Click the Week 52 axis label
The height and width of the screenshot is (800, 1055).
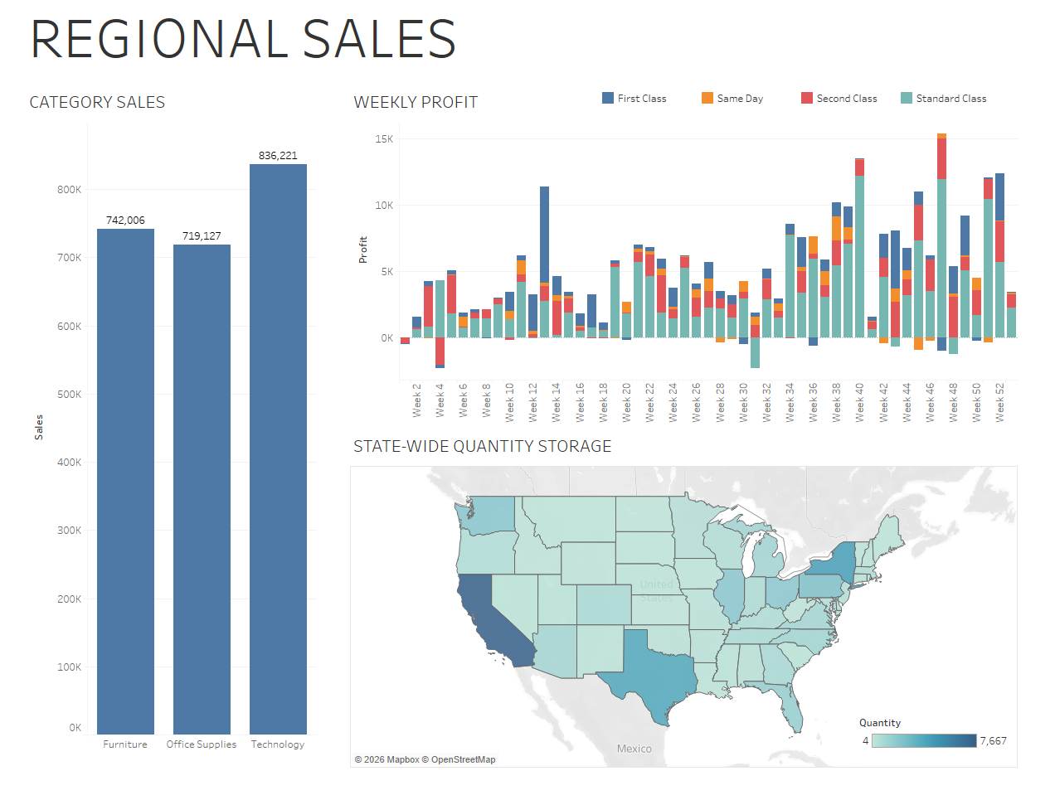[x=1000, y=402]
